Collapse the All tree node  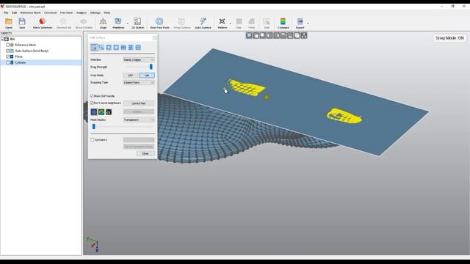(2, 39)
